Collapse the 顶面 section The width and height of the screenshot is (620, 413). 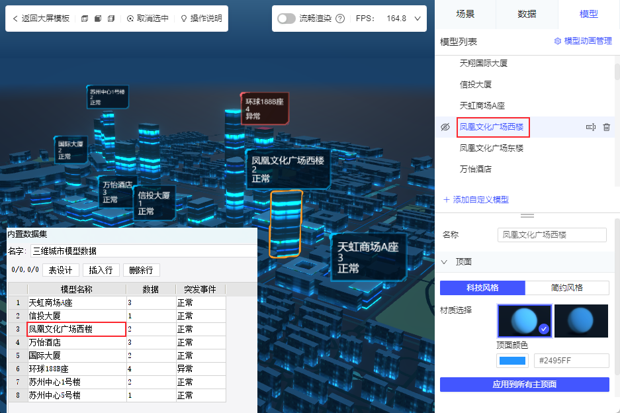445,262
